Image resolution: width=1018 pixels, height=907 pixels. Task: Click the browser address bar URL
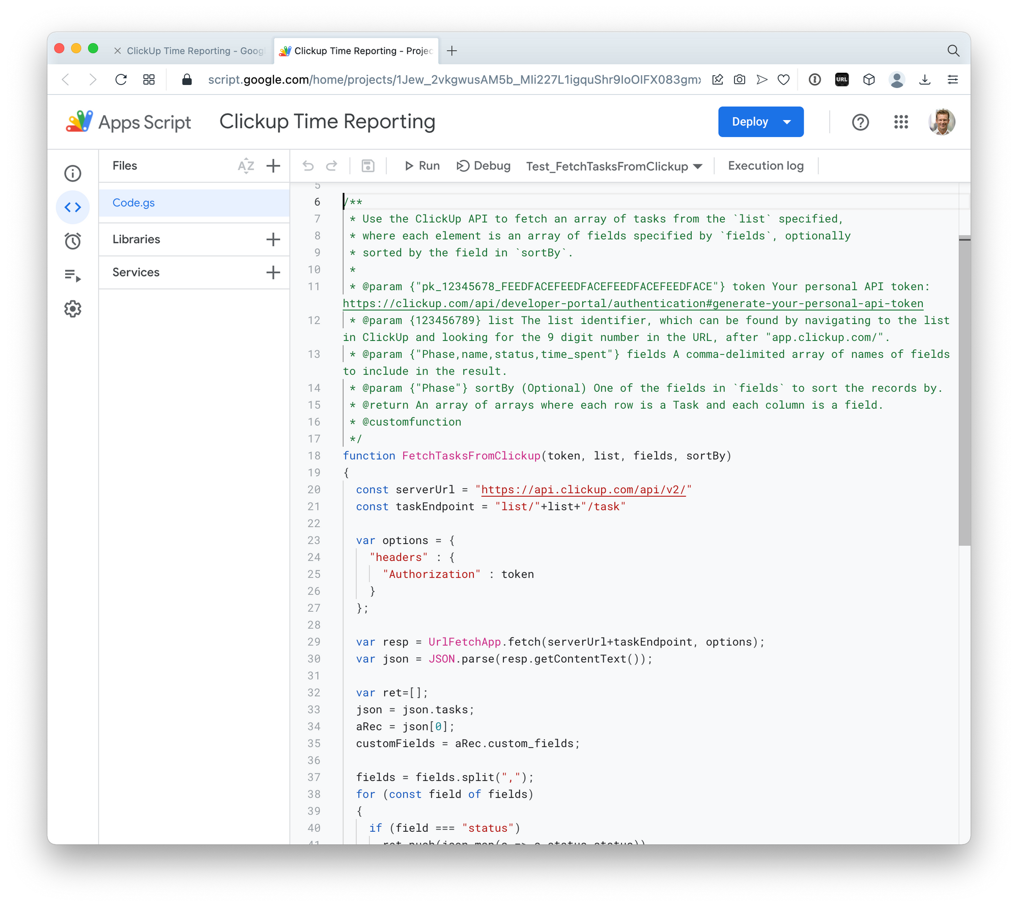pos(454,80)
